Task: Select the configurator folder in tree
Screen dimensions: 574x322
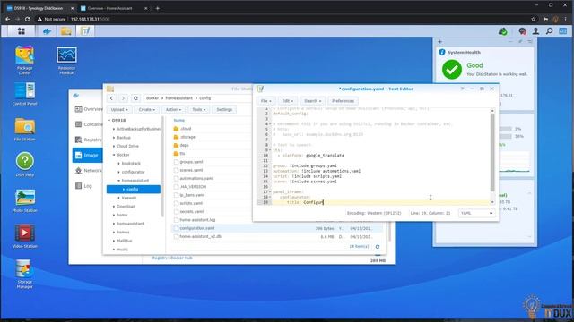Action: (x=133, y=172)
